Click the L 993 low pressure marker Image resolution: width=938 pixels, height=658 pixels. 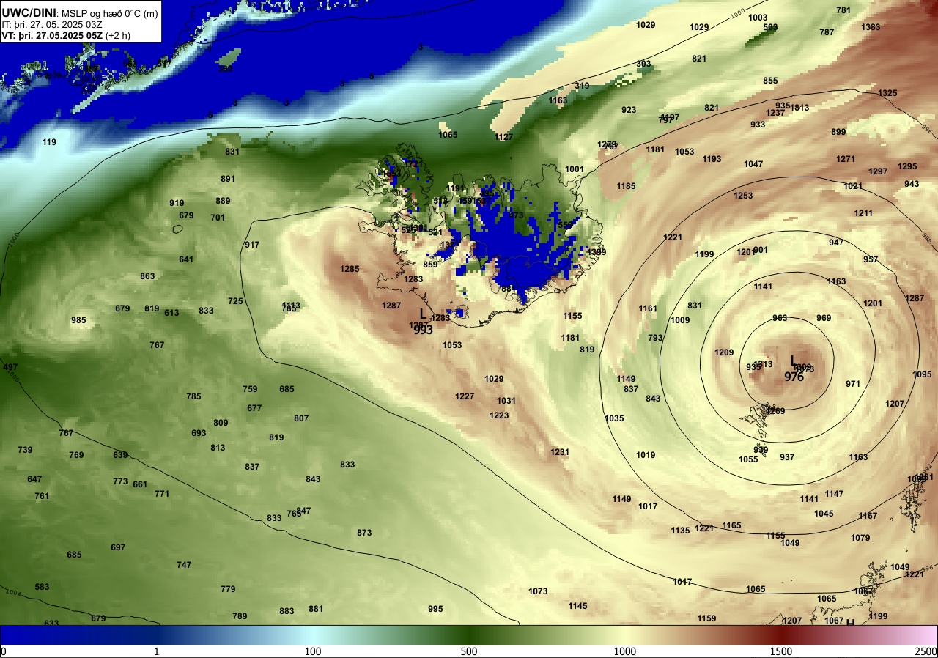click(x=423, y=322)
